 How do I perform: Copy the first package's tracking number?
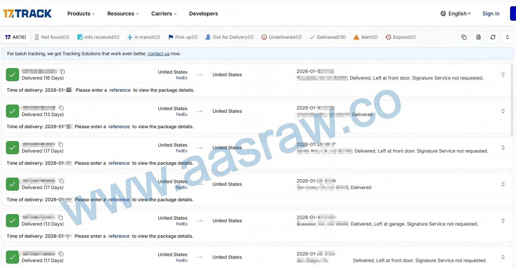tap(62, 71)
